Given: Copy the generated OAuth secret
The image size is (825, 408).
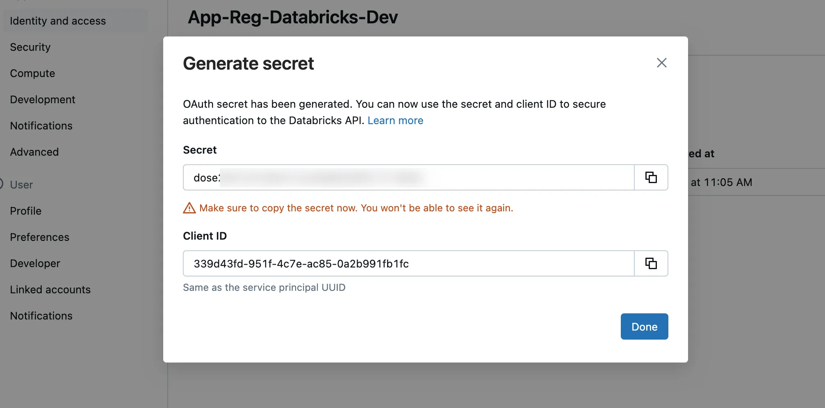Looking at the screenshot, I should click(x=651, y=177).
